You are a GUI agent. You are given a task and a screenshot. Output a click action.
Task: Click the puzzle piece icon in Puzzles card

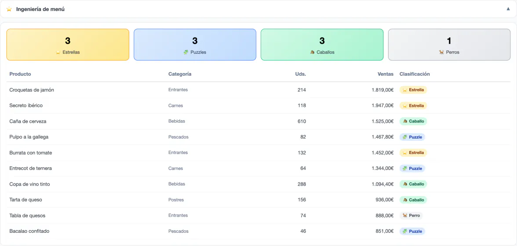pos(186,52)
